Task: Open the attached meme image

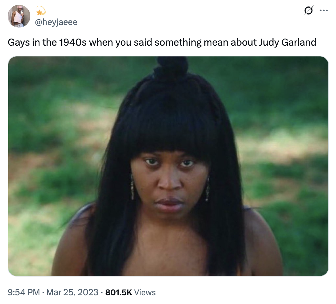Action: (x=168, y=166)
